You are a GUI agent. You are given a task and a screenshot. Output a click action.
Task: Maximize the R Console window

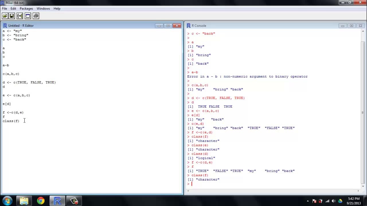[x=352, y=26]
